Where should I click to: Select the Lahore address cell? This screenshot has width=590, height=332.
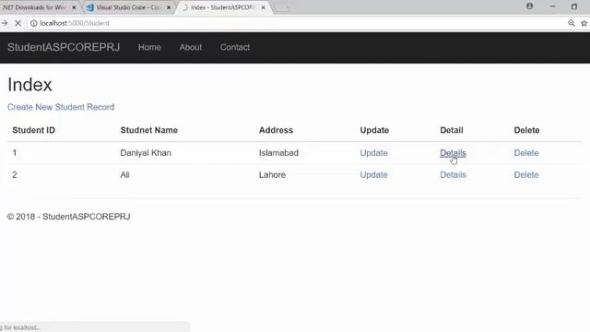272,174
